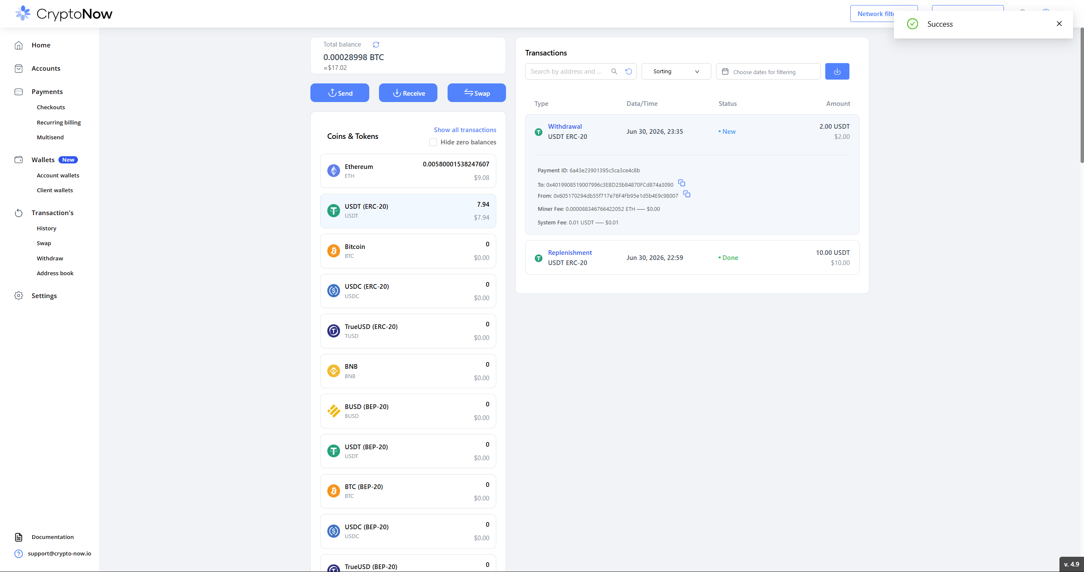The image size is (1084, 572).
Task: Open Multisend
Action: point(50,137)
